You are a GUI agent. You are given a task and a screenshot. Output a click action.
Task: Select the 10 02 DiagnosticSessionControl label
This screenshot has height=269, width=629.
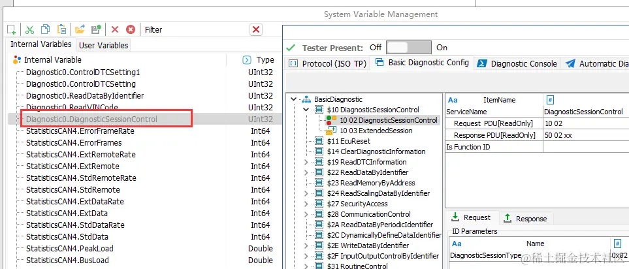389,120
